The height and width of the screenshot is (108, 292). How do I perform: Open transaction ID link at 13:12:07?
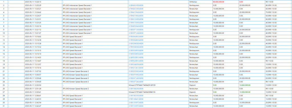point(136,64)
